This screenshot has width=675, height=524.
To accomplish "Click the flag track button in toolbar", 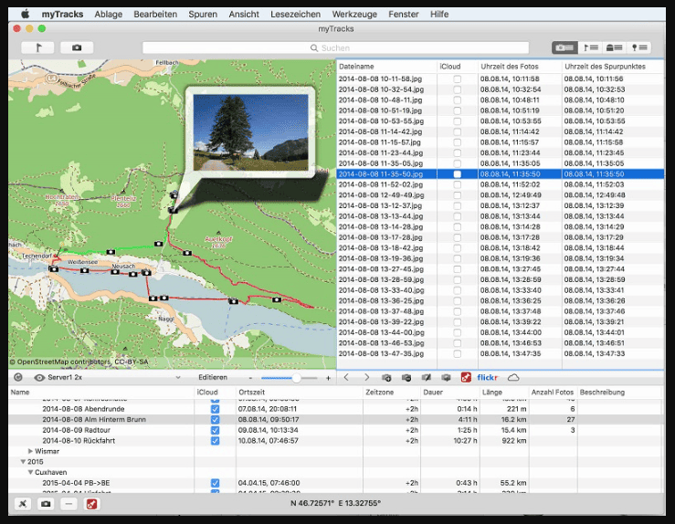I will pyautogui.click(x=37, y=47).
